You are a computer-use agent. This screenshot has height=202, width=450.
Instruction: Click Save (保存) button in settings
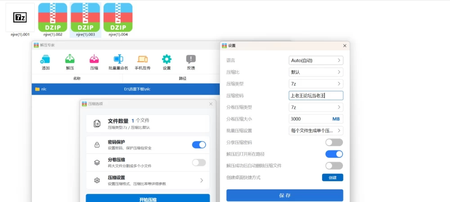tap(285, 195)
